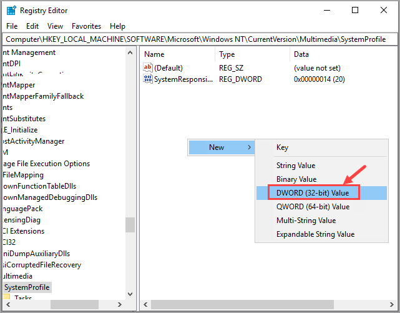400x313 pixels.
Task: Click the values pane scroll left arrow
Action: point(145,305)
